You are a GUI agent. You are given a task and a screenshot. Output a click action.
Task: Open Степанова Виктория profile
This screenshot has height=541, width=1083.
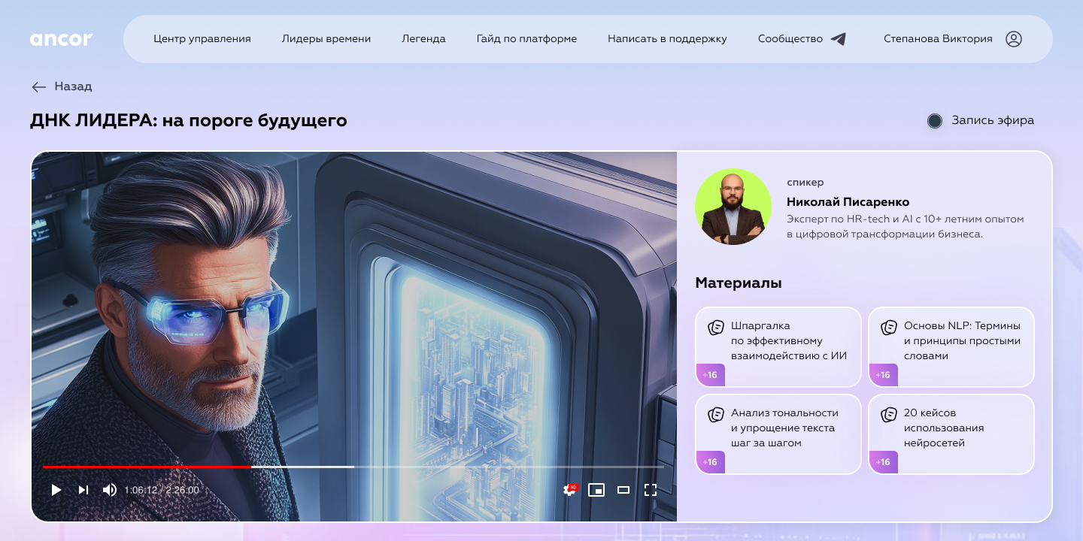[938, 39]
